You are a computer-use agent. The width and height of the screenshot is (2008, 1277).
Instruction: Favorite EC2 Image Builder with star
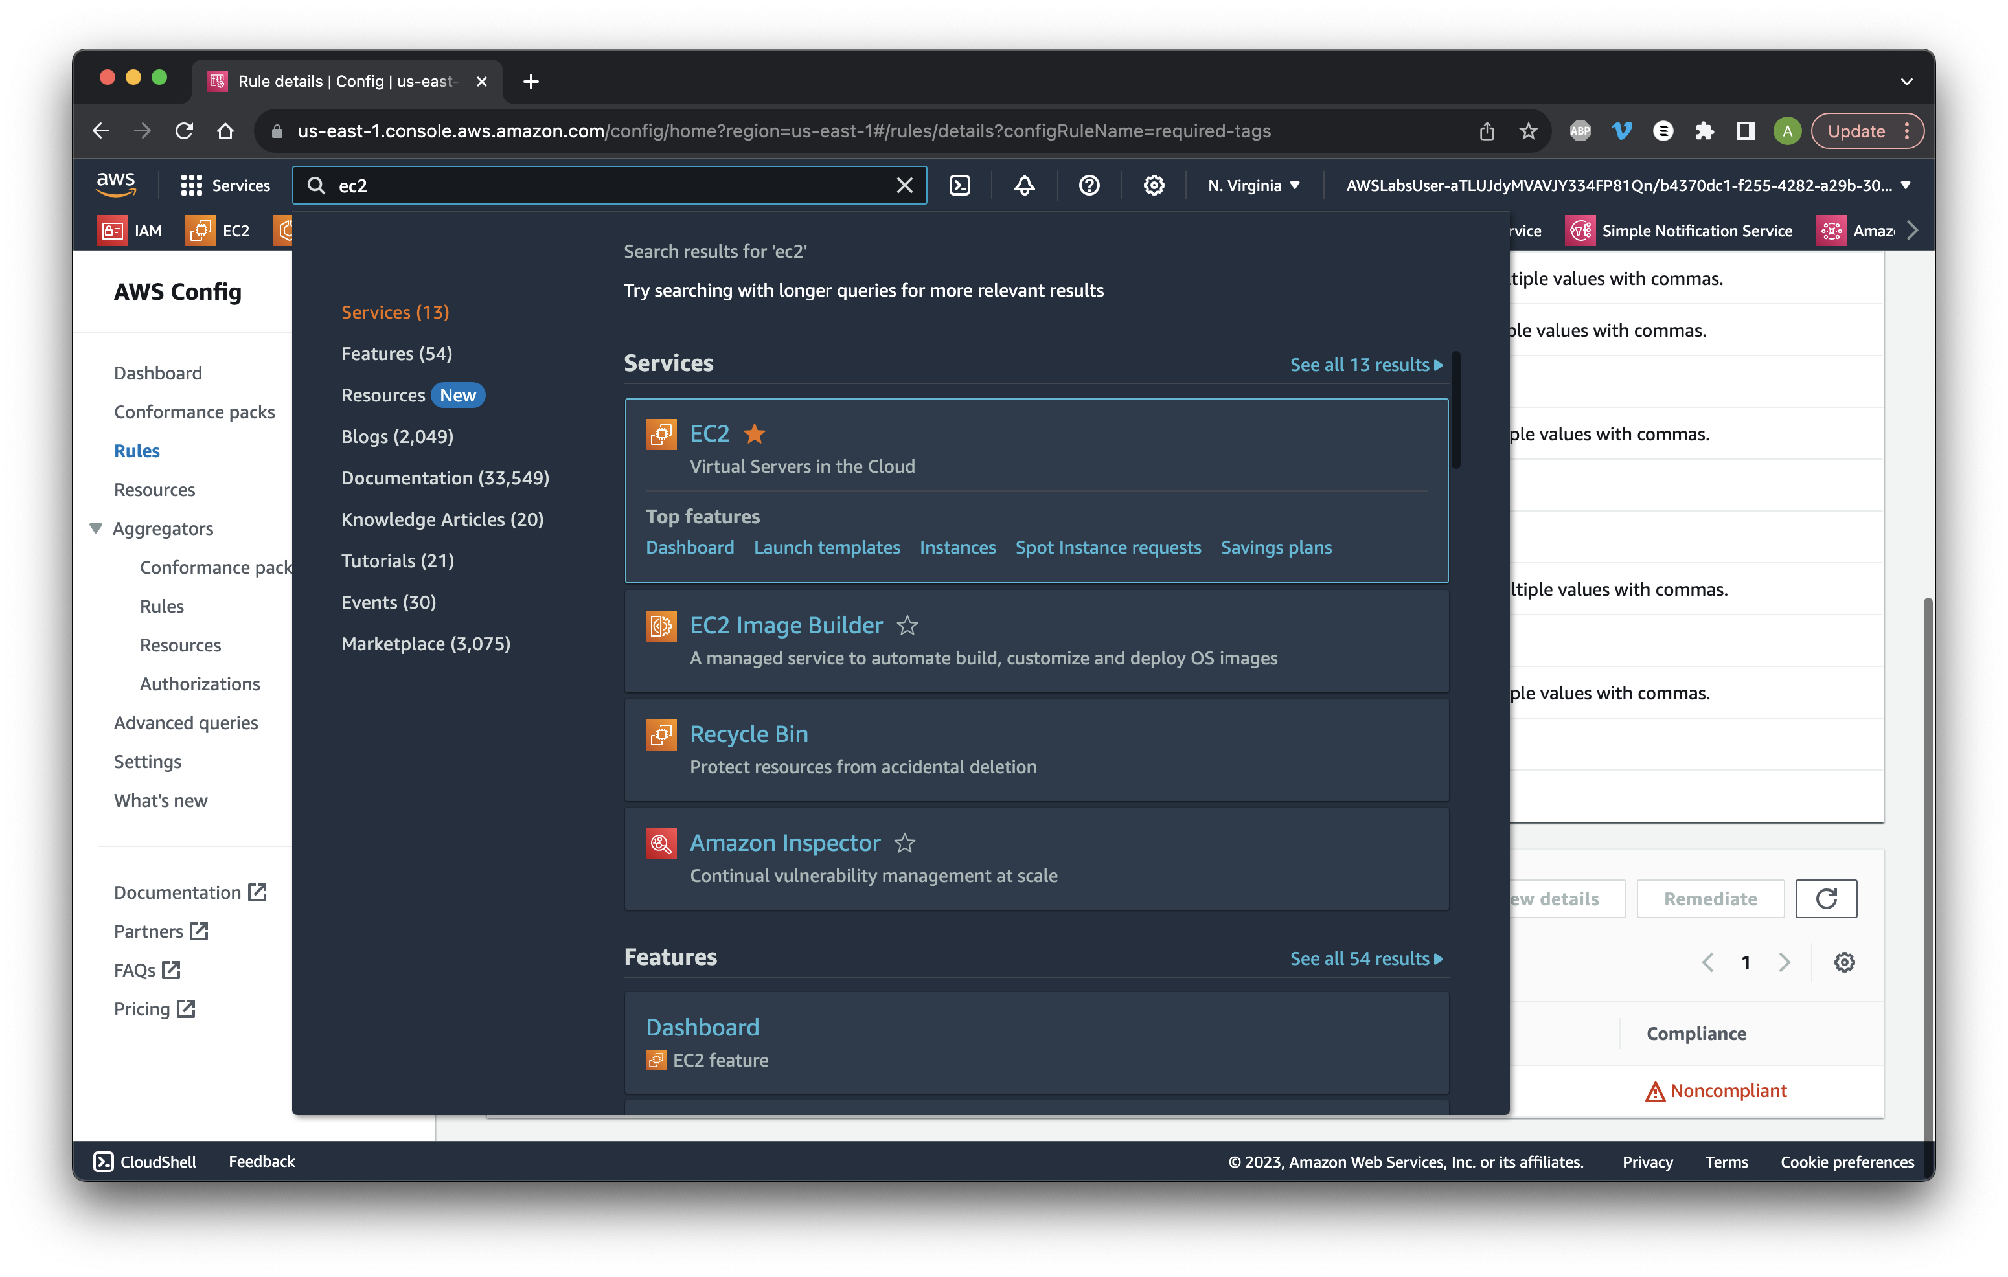tap(907, 625)
